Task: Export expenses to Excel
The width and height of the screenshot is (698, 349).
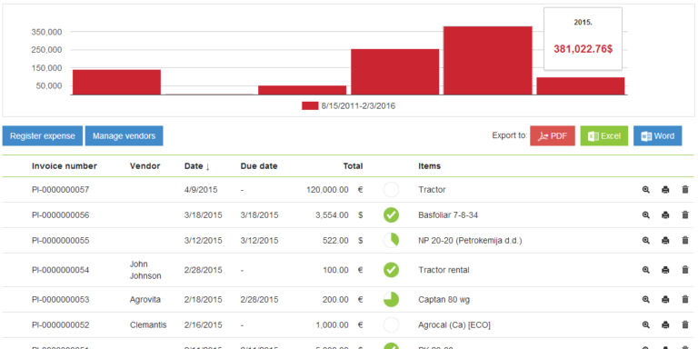Action: pos(604,135)
